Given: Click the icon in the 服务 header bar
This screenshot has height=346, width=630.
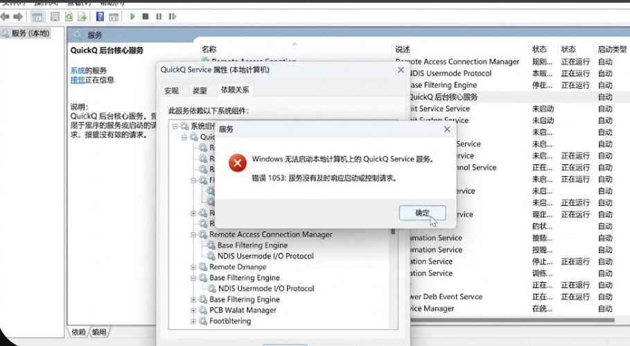Looking at the screenshot, I should pyautogui.click(x=78, y=35).
